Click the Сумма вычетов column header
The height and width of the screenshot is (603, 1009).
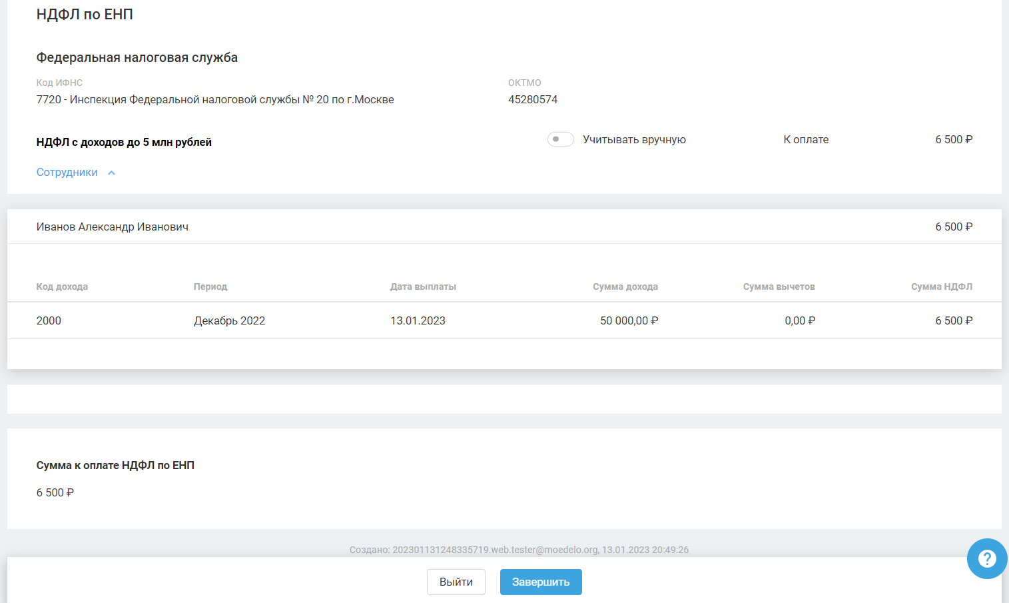pos(779,287)
